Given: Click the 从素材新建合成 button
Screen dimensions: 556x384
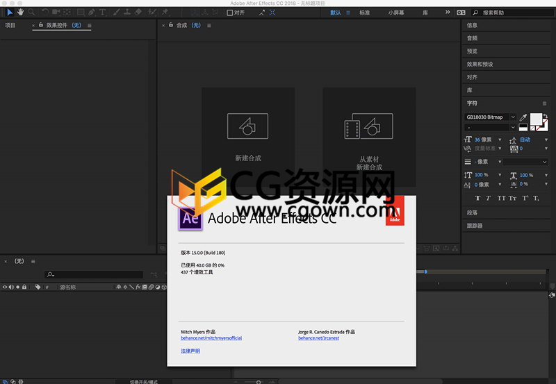Looking at the screenshot, I should tap(369, 137).
